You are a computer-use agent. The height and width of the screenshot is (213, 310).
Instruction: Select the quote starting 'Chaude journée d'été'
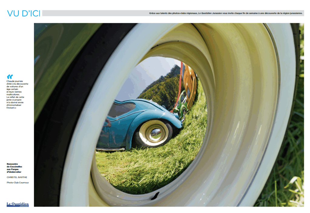17,94
